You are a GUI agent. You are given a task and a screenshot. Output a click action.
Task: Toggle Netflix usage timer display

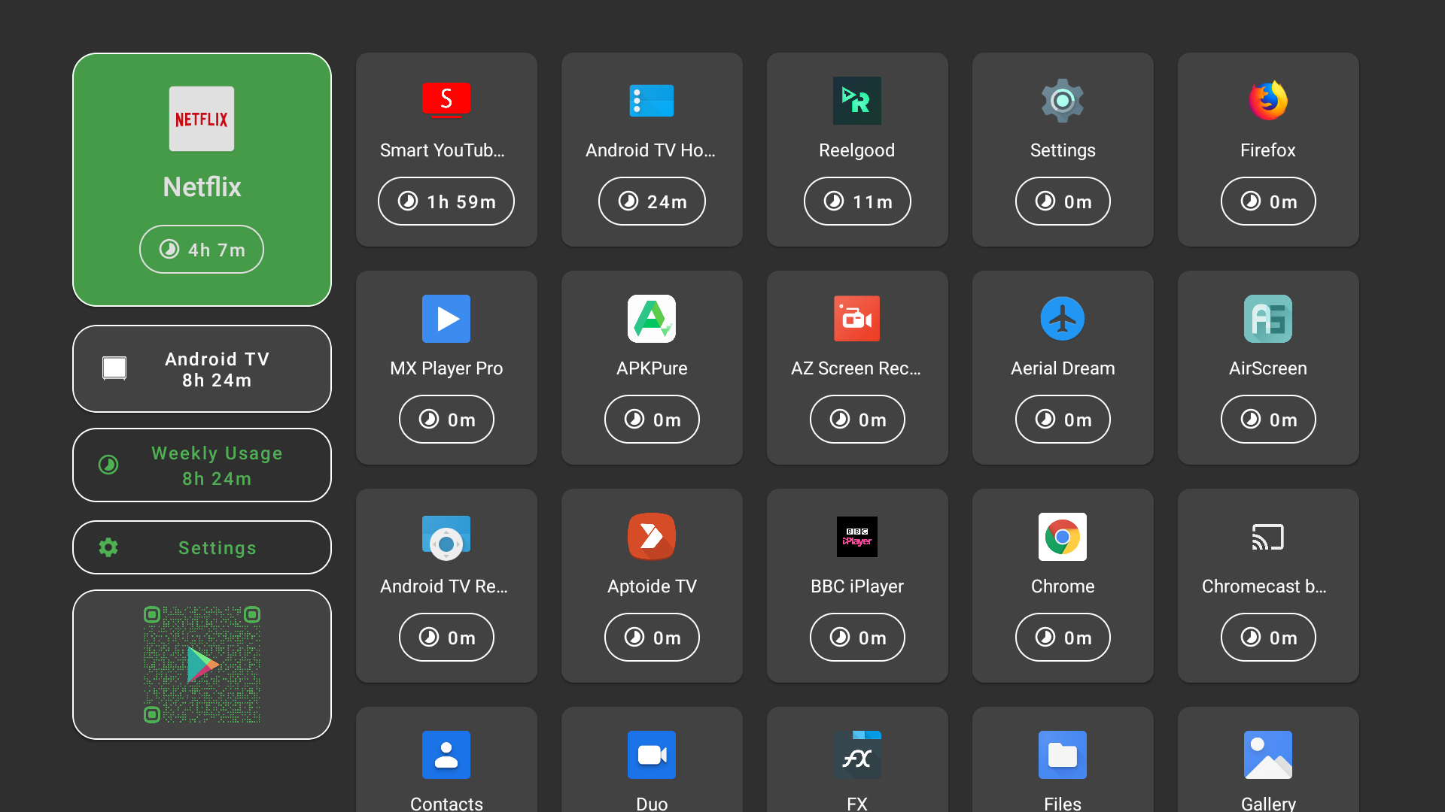pyautogui.click(x=202, y=250)
